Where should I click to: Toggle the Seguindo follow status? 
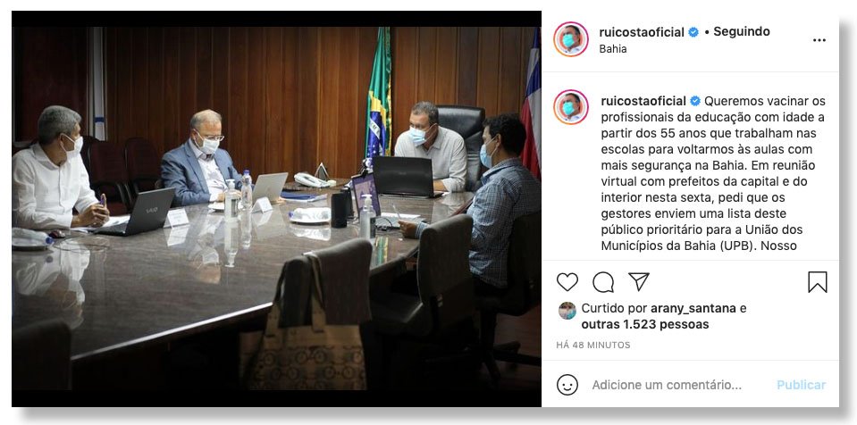point(741,31)
